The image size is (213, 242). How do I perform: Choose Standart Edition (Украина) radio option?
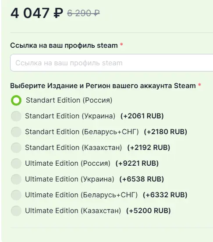[x=16, y=116]
